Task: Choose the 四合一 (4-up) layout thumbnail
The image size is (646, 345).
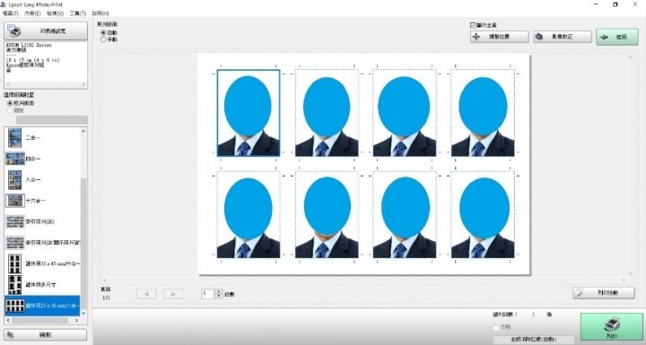Action: point(15,159)
